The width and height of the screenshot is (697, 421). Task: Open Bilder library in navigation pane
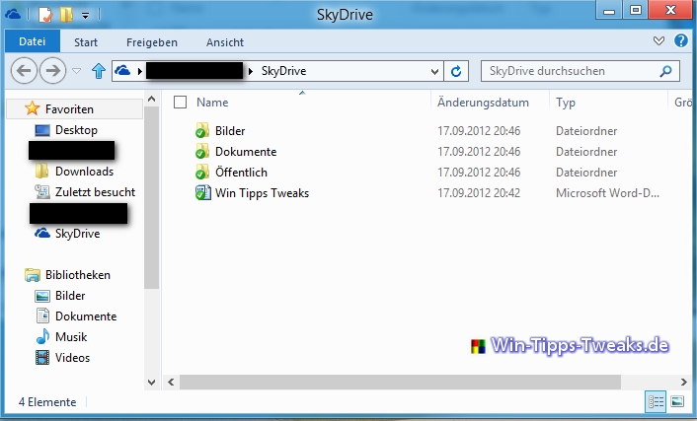coord(70,296)
